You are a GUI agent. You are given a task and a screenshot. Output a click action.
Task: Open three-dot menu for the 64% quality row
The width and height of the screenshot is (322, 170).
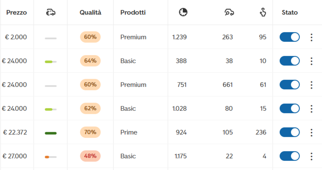click(x=311, y=61)
